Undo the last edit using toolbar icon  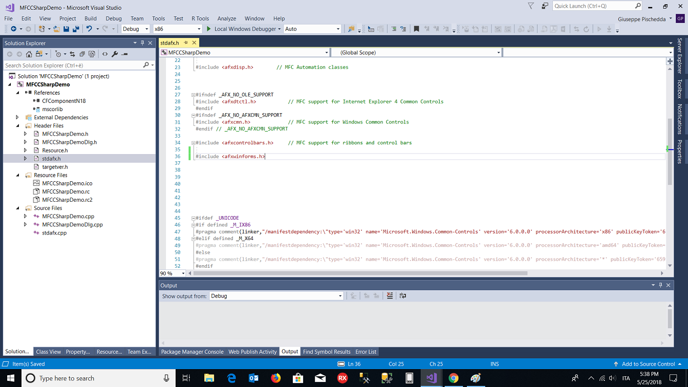pos(89,29)
